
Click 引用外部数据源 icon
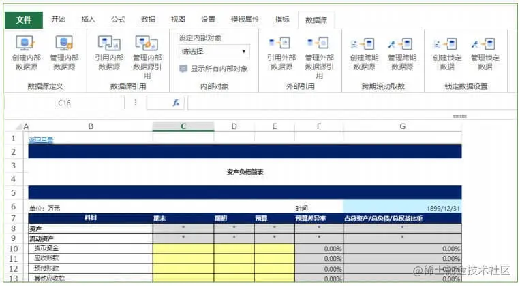pos(280,43)
